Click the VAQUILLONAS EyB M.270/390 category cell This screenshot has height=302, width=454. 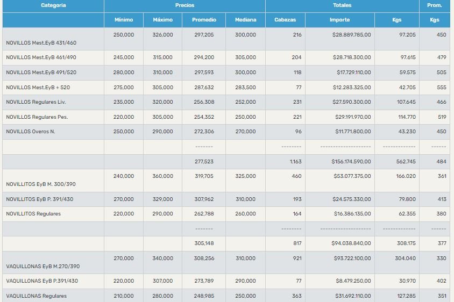coord(42,267)
